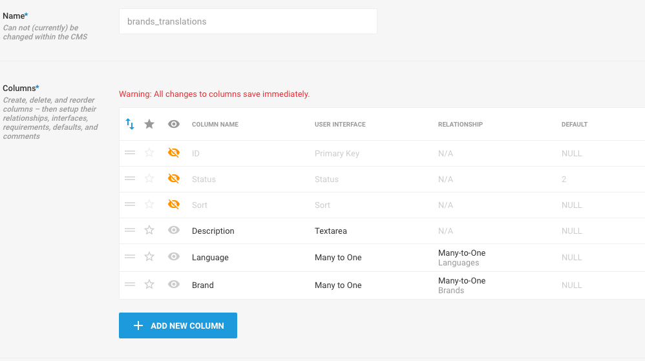Click the sort arrows icon in the table header
The width and height of the screenshot is (645, 361).
[x=130, y=124]
